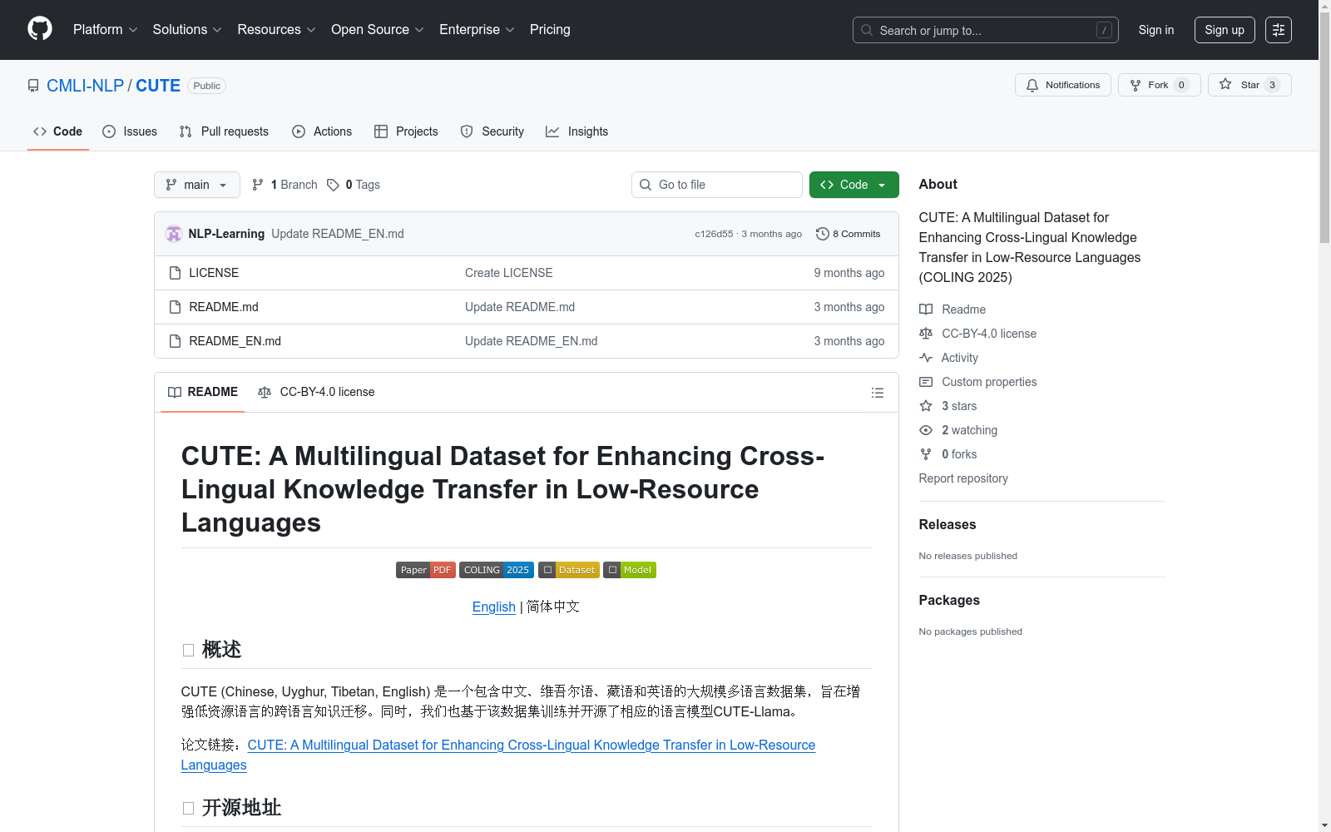Select the Code repository tab
Viewport: 1331px width, 832px height.
[x=58, y=131]
